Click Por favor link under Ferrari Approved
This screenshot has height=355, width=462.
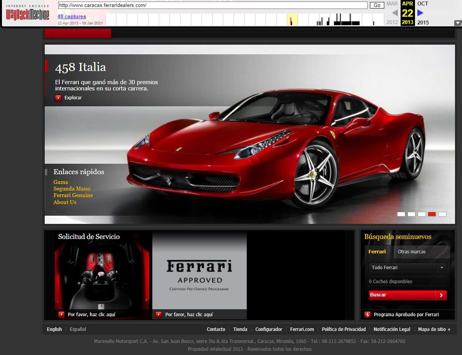[x=189, y=314]
